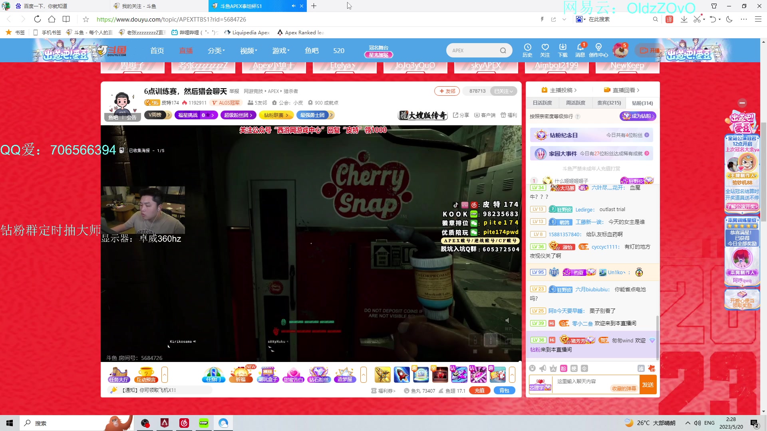
Task: Send the blue rocket gift
Action: [401, 374]
